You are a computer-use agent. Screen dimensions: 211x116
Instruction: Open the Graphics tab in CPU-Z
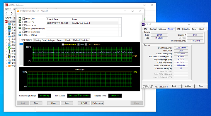point(187,29)
